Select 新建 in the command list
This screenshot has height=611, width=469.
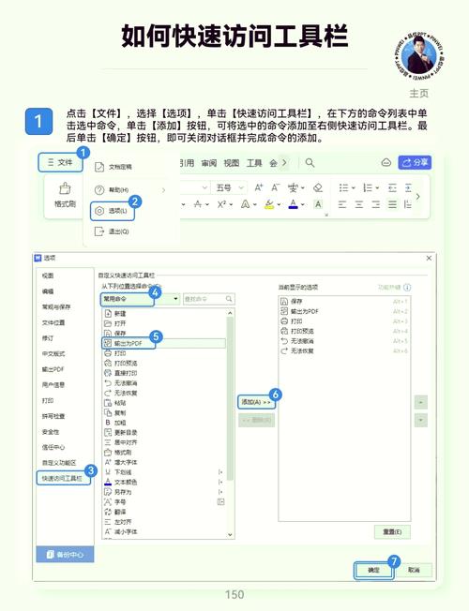coord(164,313)
